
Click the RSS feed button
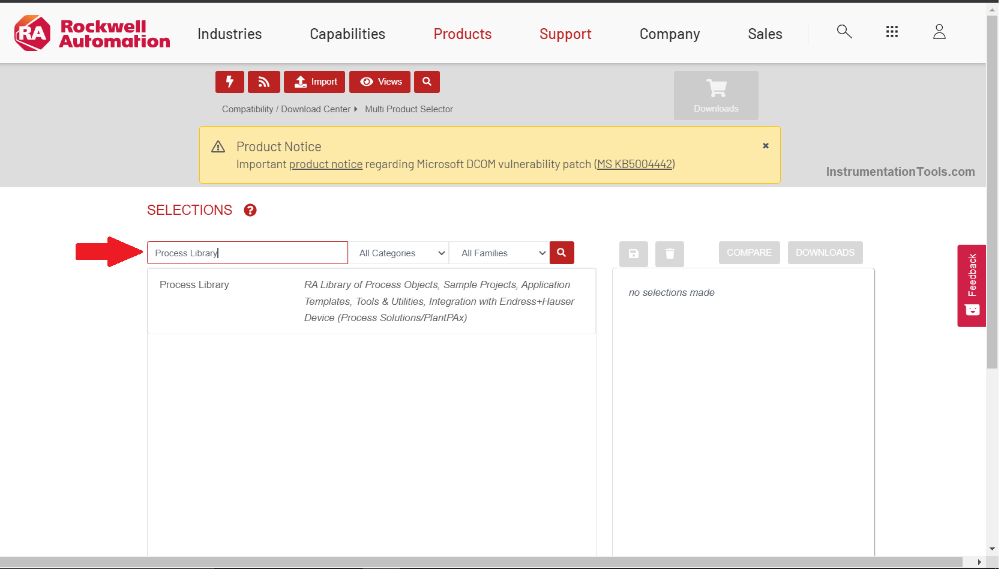pyautogui.click(x=264, y=82)
